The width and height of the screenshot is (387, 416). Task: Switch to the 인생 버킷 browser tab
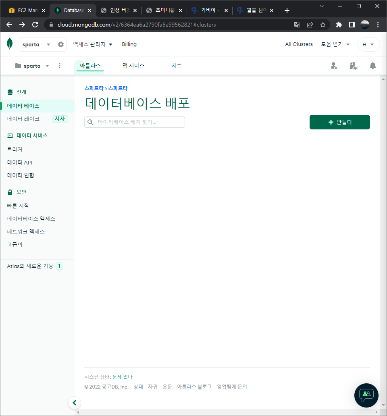(x=119, y=10)
